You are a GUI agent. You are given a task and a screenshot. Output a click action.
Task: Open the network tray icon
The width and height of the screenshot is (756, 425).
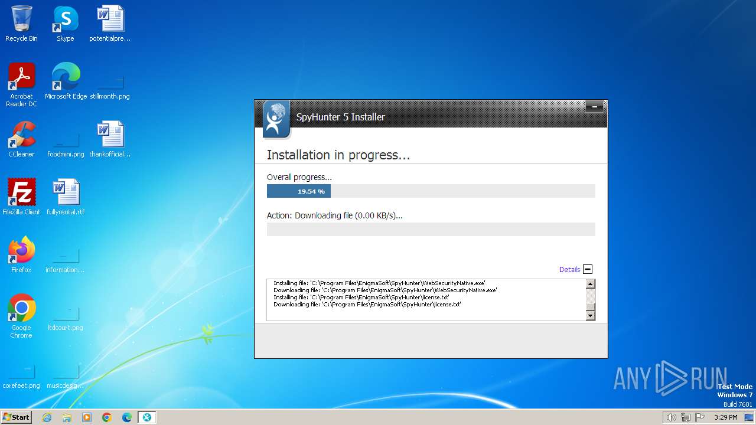[686, 417]
